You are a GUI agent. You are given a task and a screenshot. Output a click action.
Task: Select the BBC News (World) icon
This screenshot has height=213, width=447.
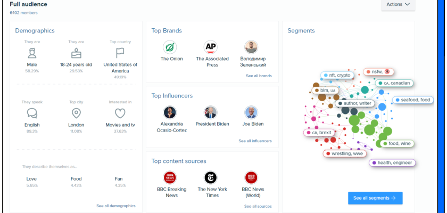point(251,178)
